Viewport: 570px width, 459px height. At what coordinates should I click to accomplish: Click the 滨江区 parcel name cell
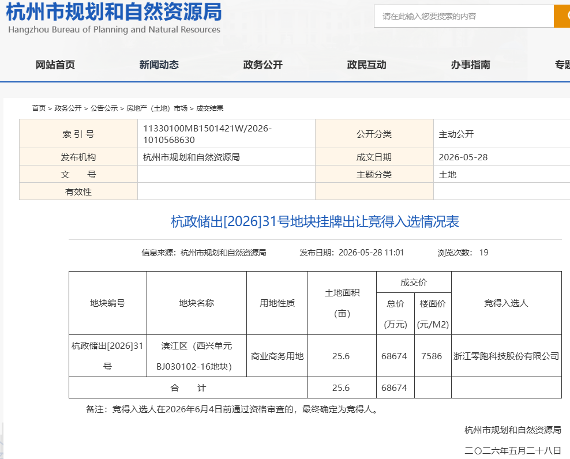197,356
